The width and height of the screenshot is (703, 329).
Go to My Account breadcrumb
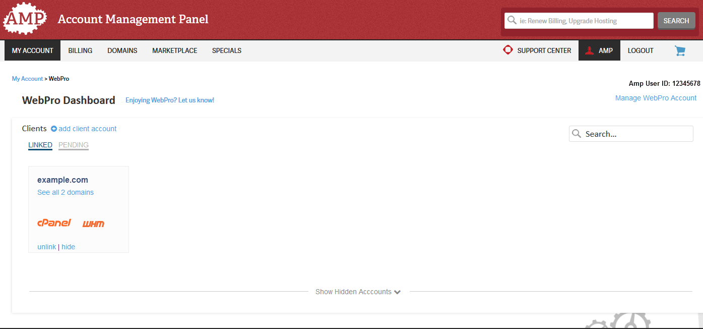28,79
